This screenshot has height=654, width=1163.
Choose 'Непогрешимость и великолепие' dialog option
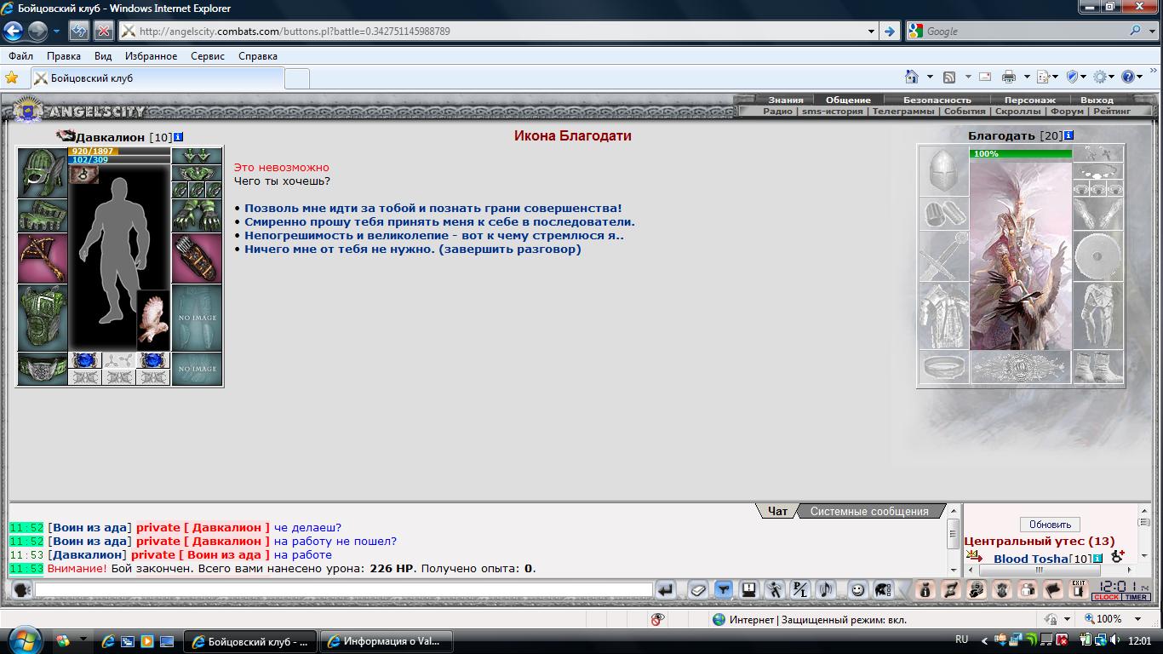point(434,235)
